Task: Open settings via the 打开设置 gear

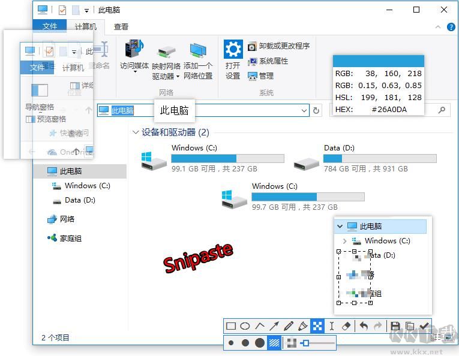Action: 233,49
